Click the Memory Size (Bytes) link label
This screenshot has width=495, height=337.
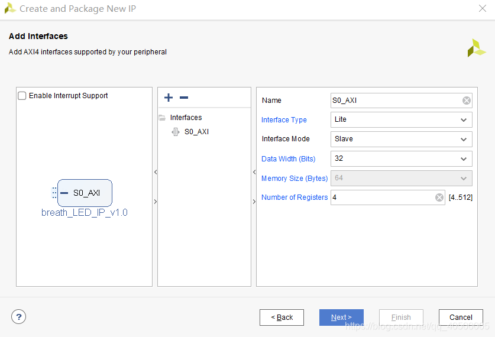tap(295, 179)
